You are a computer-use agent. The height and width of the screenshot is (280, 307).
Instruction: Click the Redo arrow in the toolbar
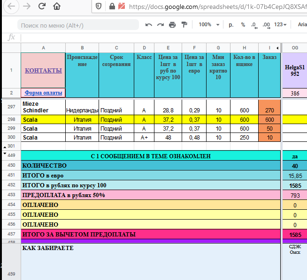coord(161,25)
